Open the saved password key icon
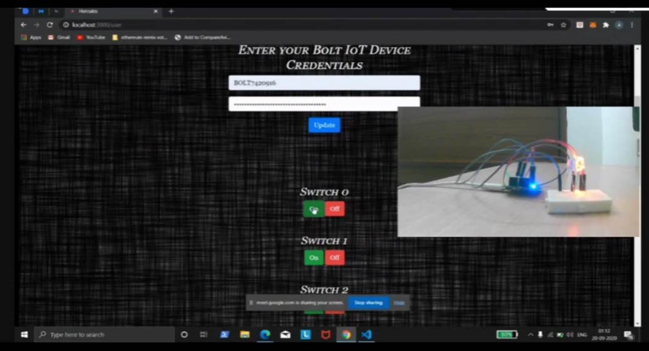The width and height of the screenshot is (649, 351). click(550, 25)
